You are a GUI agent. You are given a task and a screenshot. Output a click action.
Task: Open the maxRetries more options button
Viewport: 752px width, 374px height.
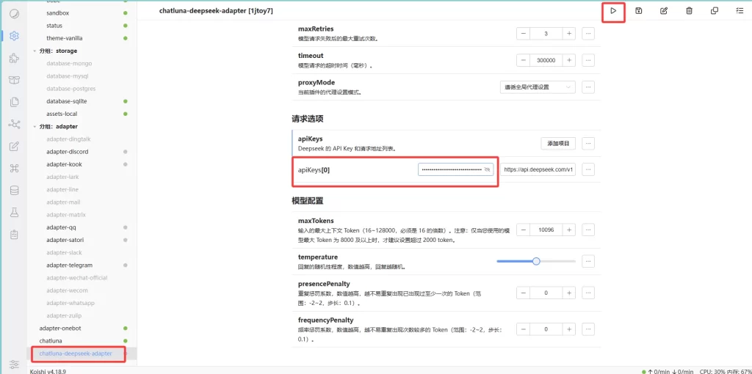[x=588, y=34]
